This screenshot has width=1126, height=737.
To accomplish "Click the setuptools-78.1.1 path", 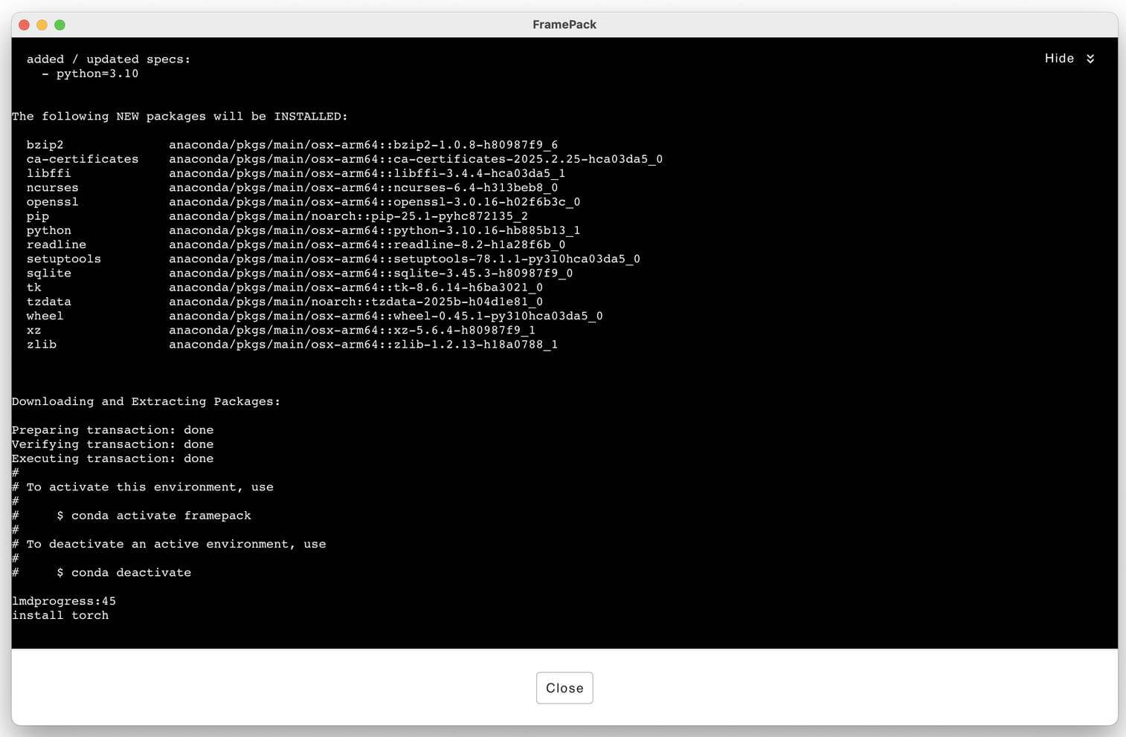I will pos(405,259).
